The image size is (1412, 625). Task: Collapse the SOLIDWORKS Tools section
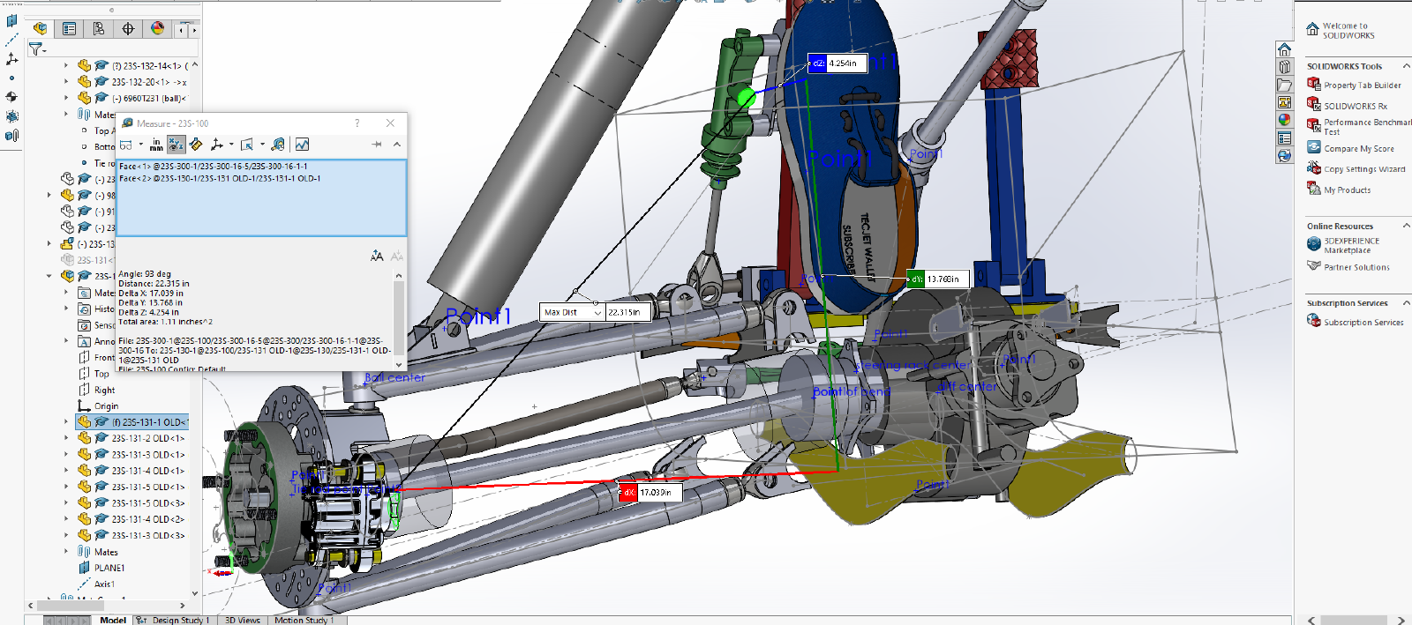pos(1406,66)
